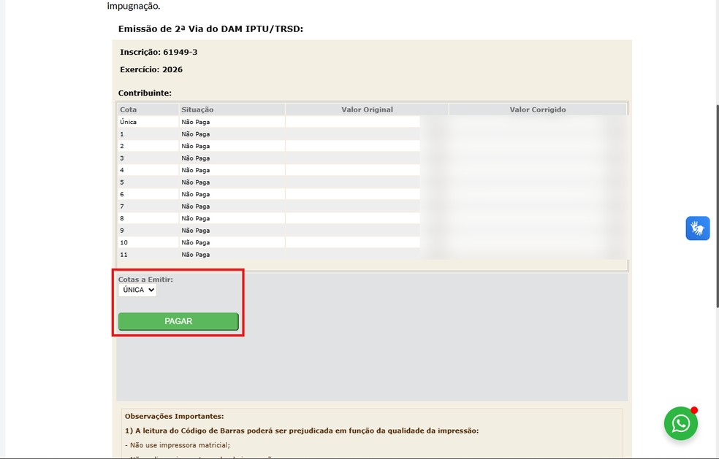Click the 'Não use impressora matricial' note
The width and height of the screenshot is (719, 459).
[x=178, y=445]
